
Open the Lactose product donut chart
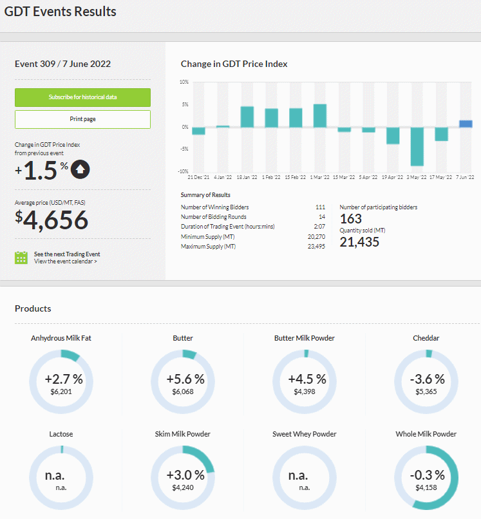(x=61, y=478)
